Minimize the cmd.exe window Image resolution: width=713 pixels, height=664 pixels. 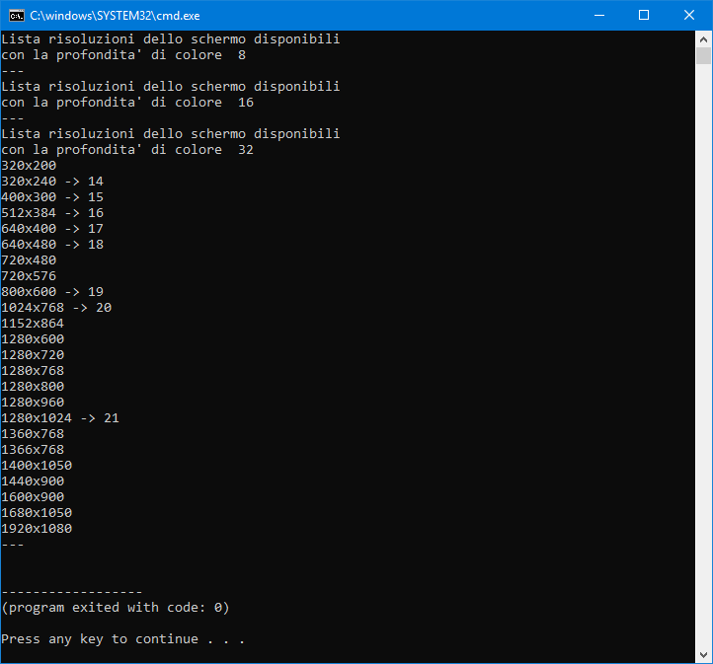pyautogui.click(x=598, y=15)
